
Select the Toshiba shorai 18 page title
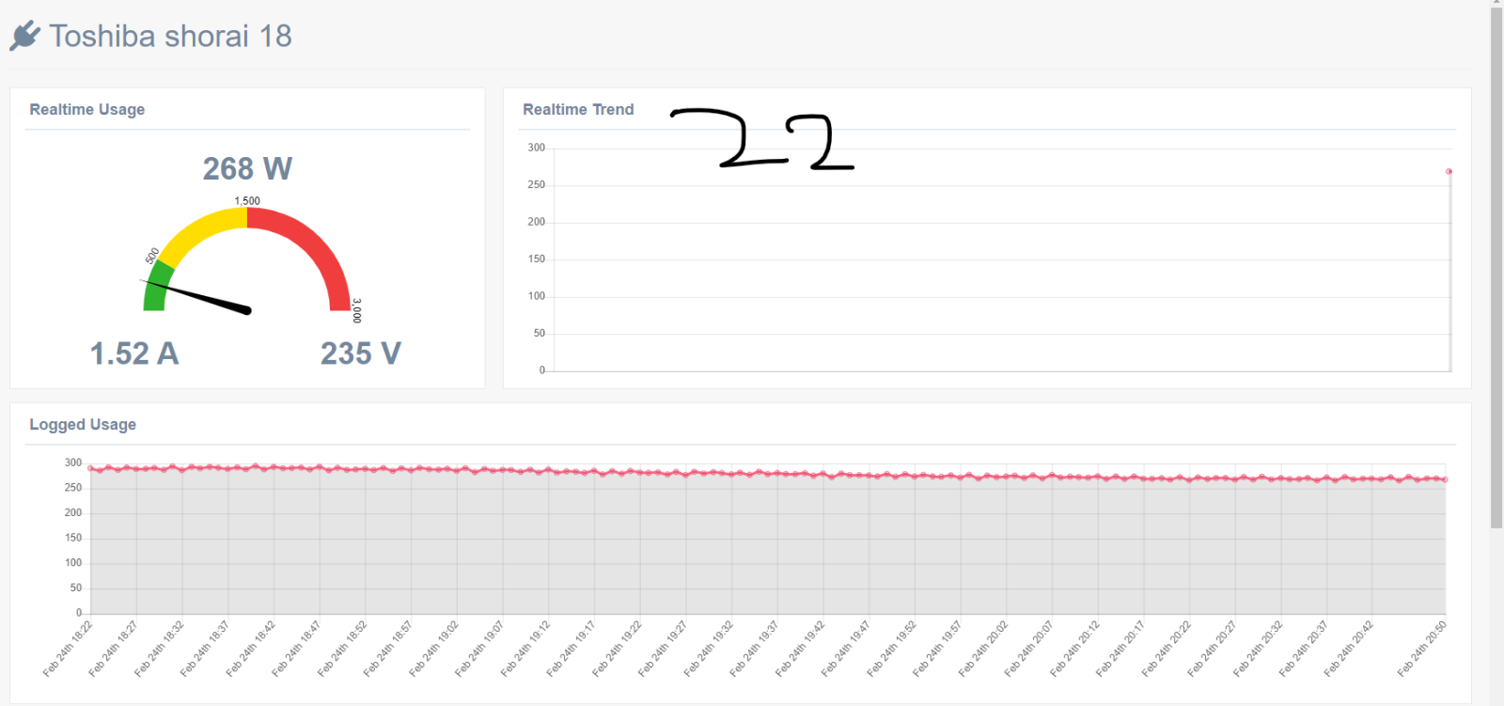[170, 36]
